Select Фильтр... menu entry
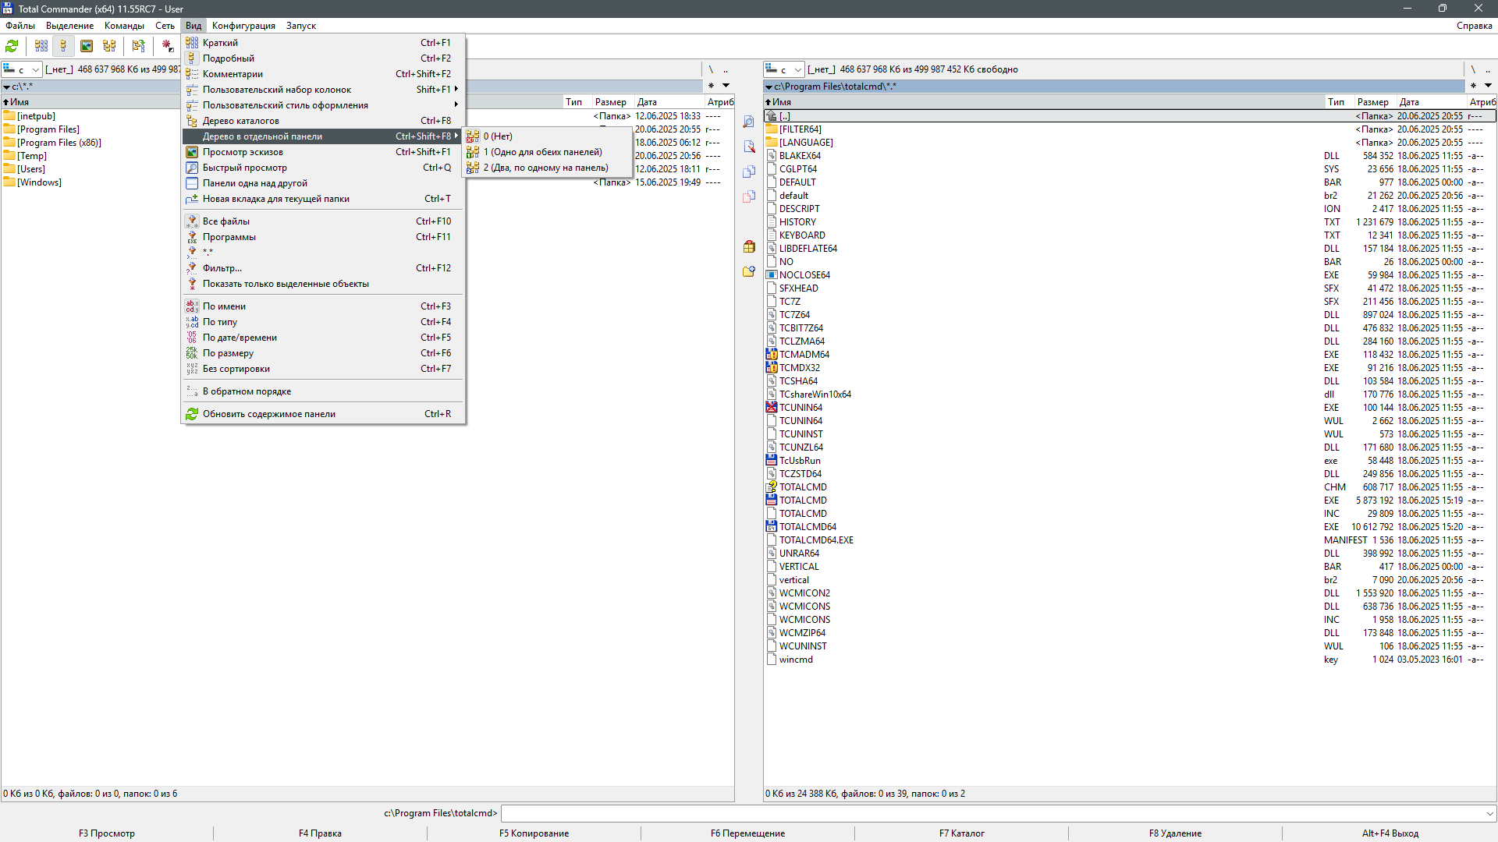1498x842 pixels. point(324,268)
